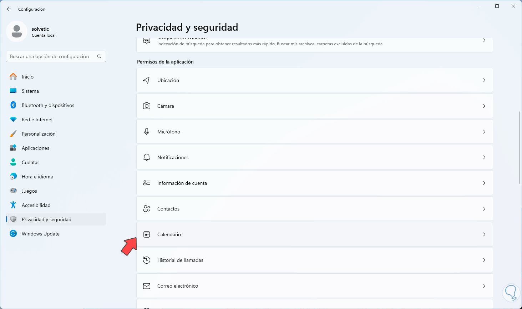The height and width of the screenshot is (309, 522).
Task: Select Personalización in the sidebar
Action: 39,134
